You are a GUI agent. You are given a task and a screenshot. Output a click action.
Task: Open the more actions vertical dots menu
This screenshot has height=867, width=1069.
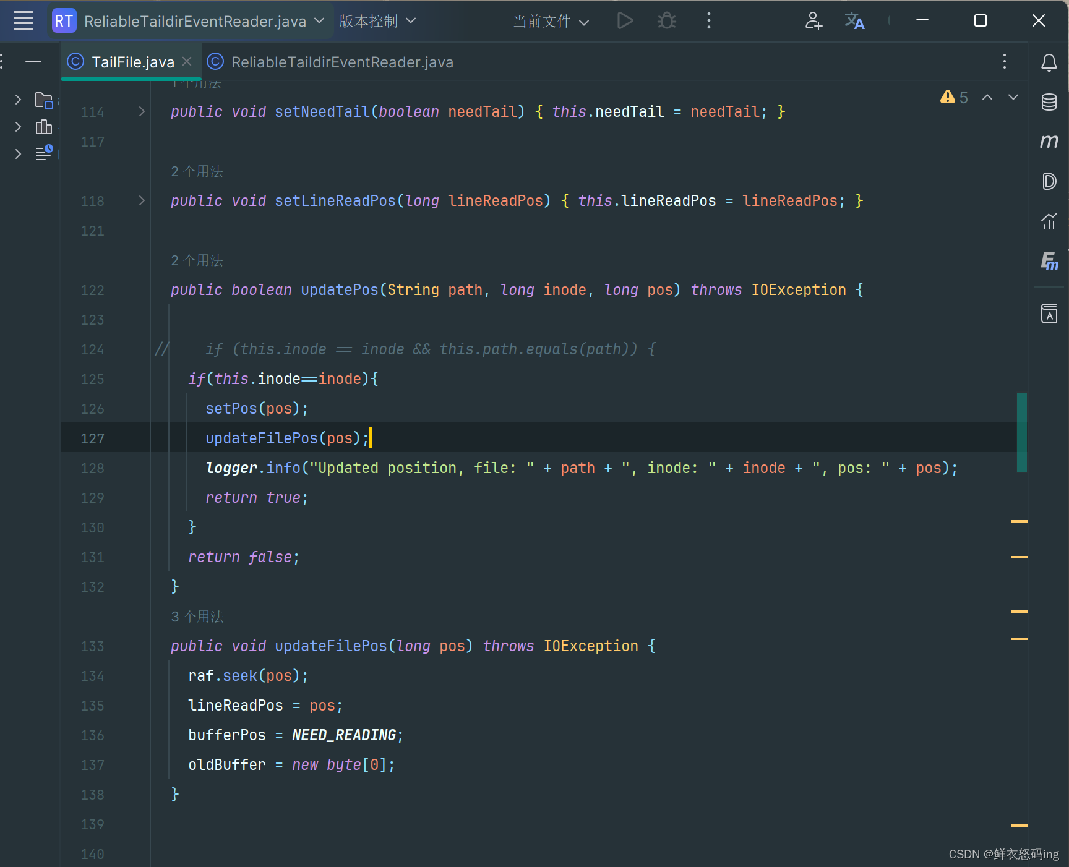[708, 21]
